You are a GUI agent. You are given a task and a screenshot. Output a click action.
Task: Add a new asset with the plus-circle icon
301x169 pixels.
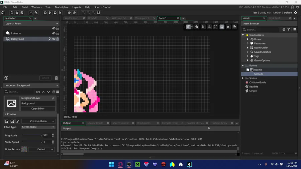point(284,29)
